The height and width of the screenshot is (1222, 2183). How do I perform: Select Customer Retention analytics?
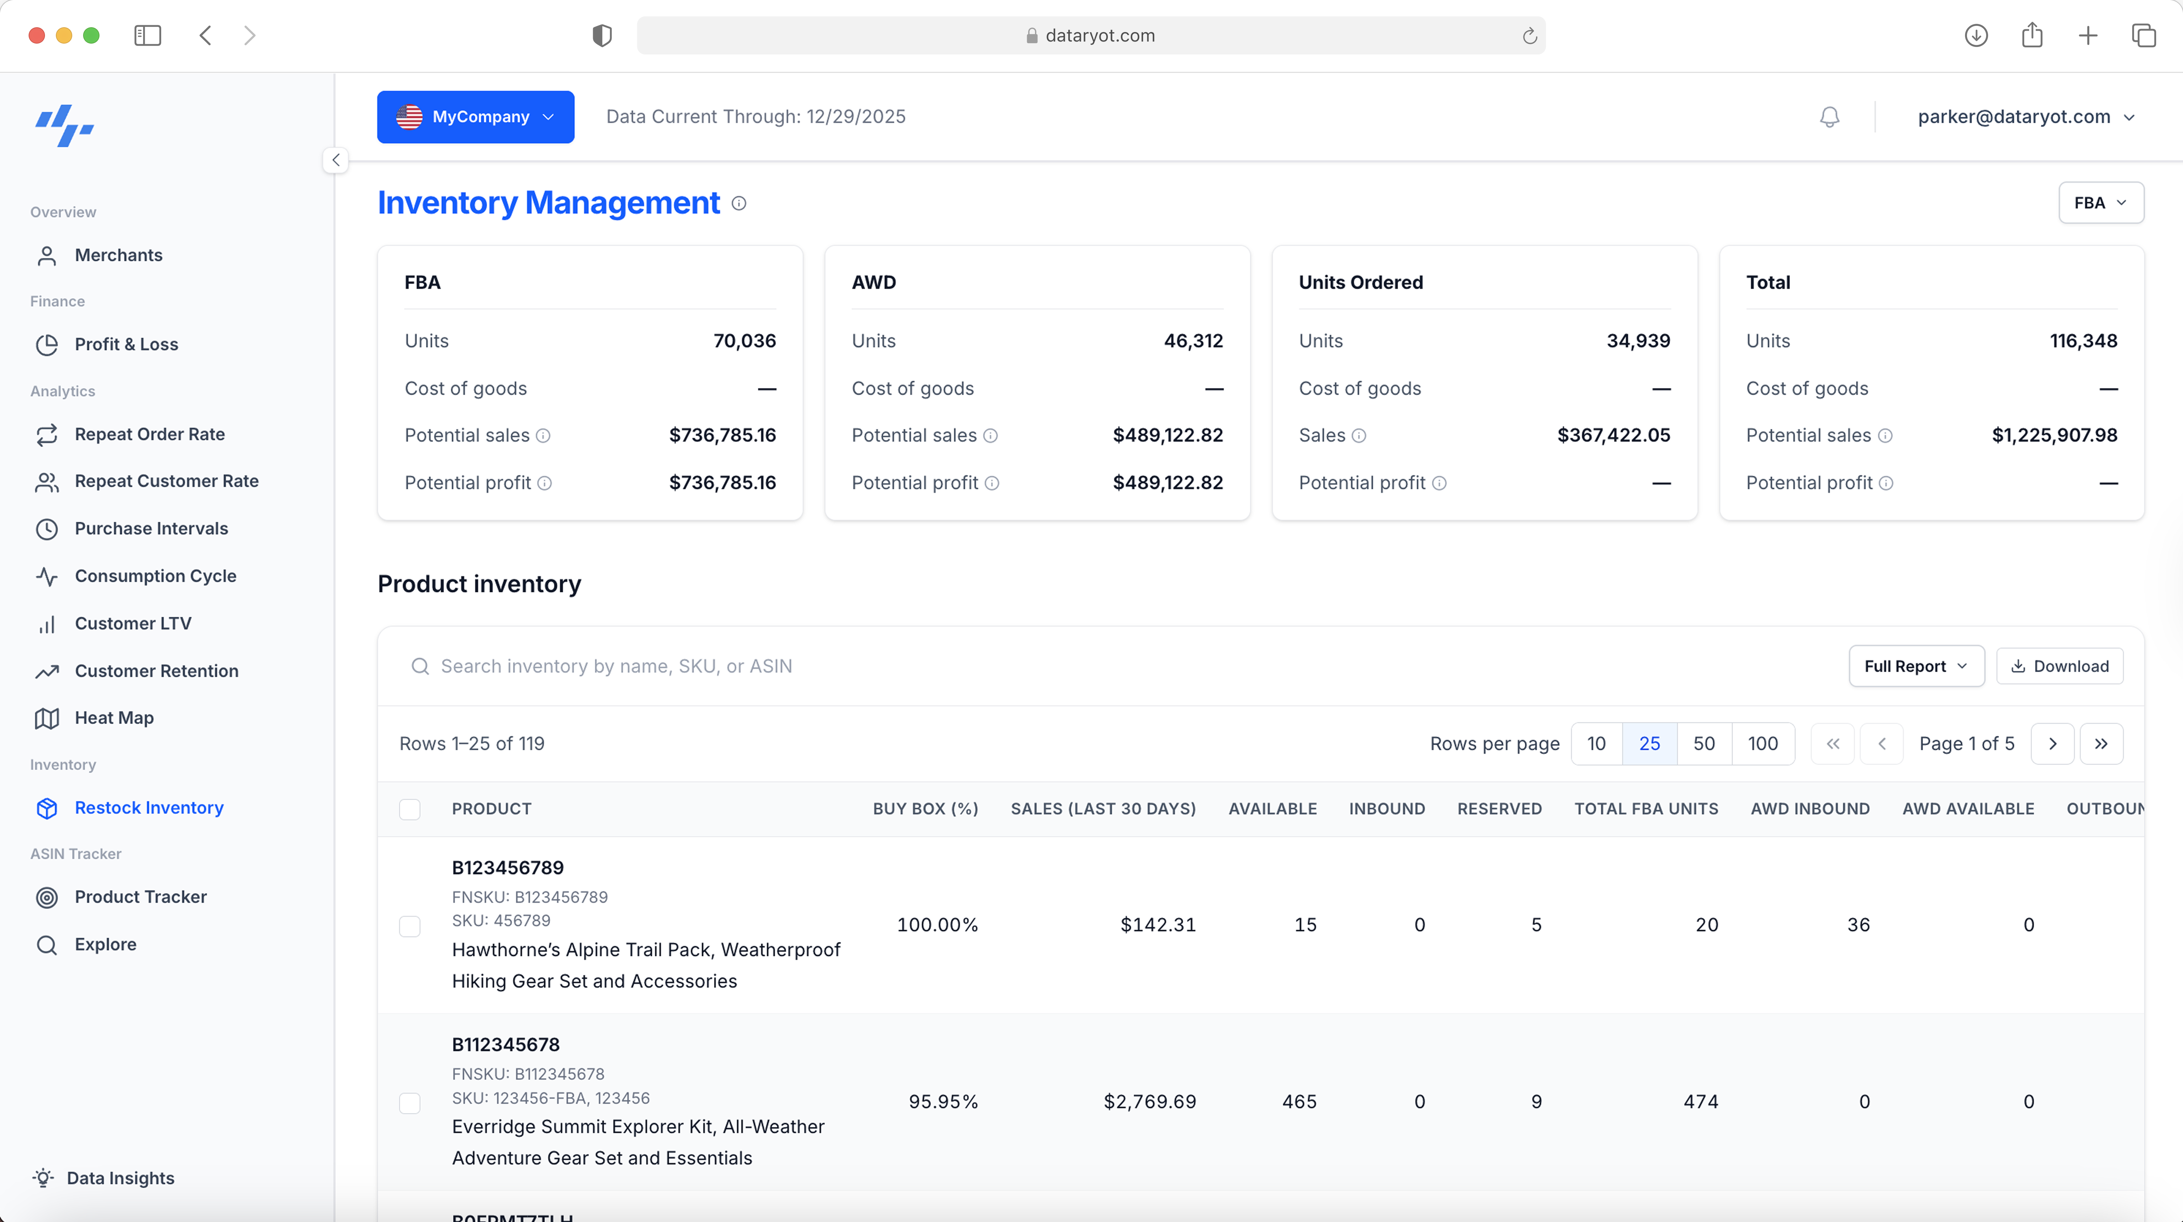tap(156, 670)
